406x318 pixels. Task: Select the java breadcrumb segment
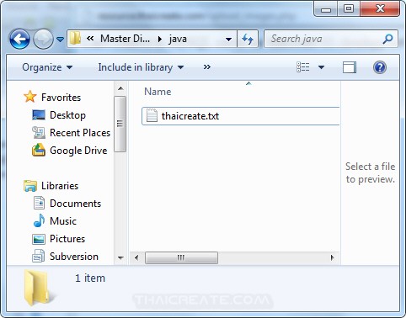[x=178, y=39]
